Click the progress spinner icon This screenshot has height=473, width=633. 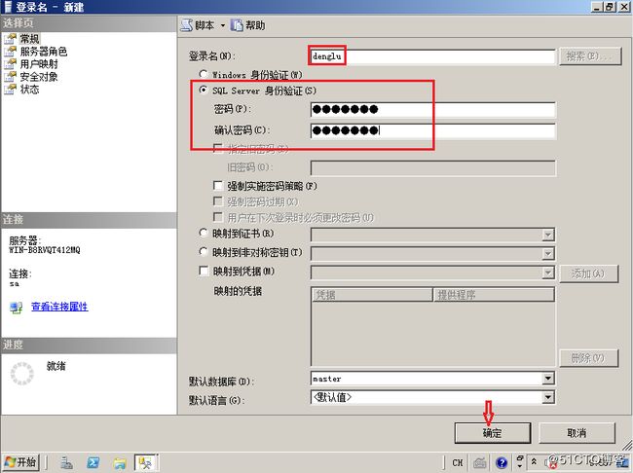[x=21, y=374]
